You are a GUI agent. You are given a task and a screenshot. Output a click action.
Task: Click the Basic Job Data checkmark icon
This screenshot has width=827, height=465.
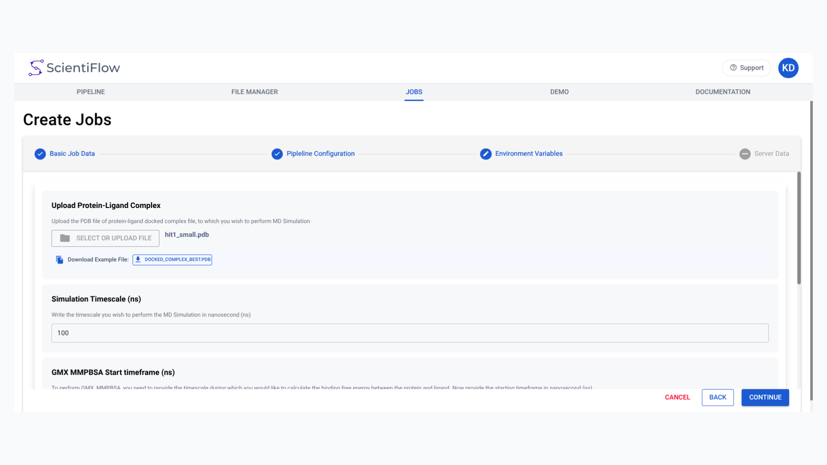(40, 154)
